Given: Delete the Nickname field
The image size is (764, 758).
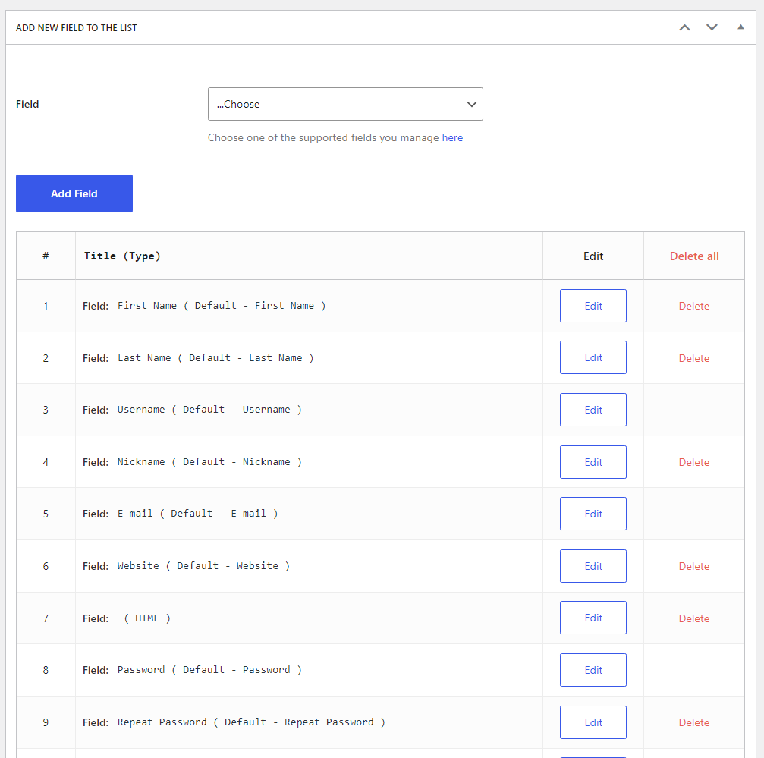Looking at the screenshot, I should pos(693,462).
